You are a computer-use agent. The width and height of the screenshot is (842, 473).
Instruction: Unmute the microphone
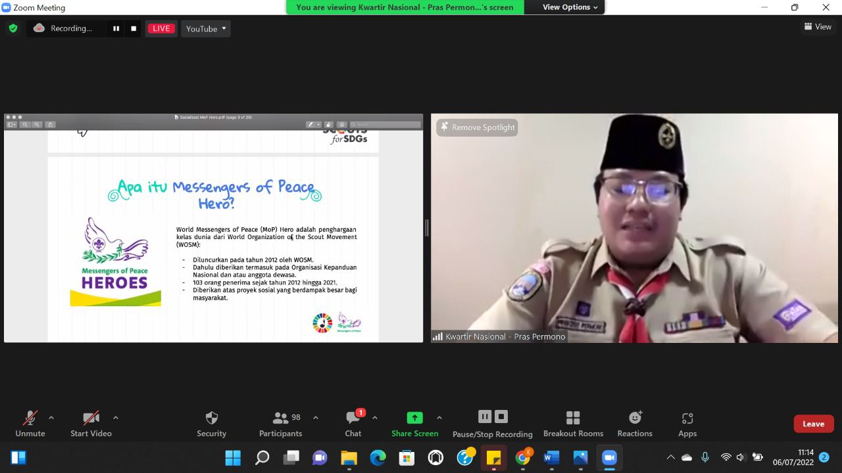(x=30, y=418)
